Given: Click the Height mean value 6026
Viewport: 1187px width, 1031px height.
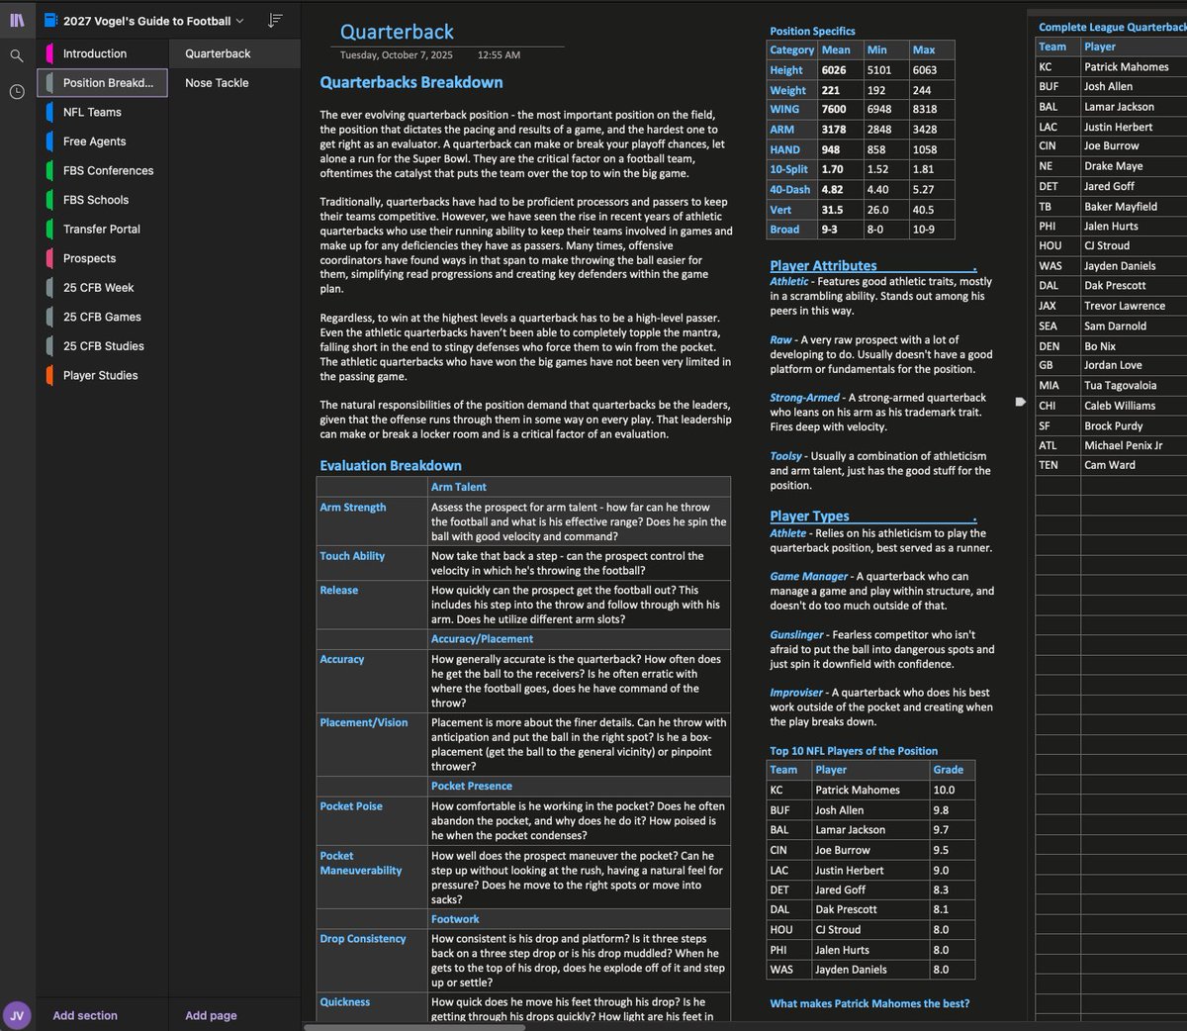Looking at the screenshot, I should point(834,70).
